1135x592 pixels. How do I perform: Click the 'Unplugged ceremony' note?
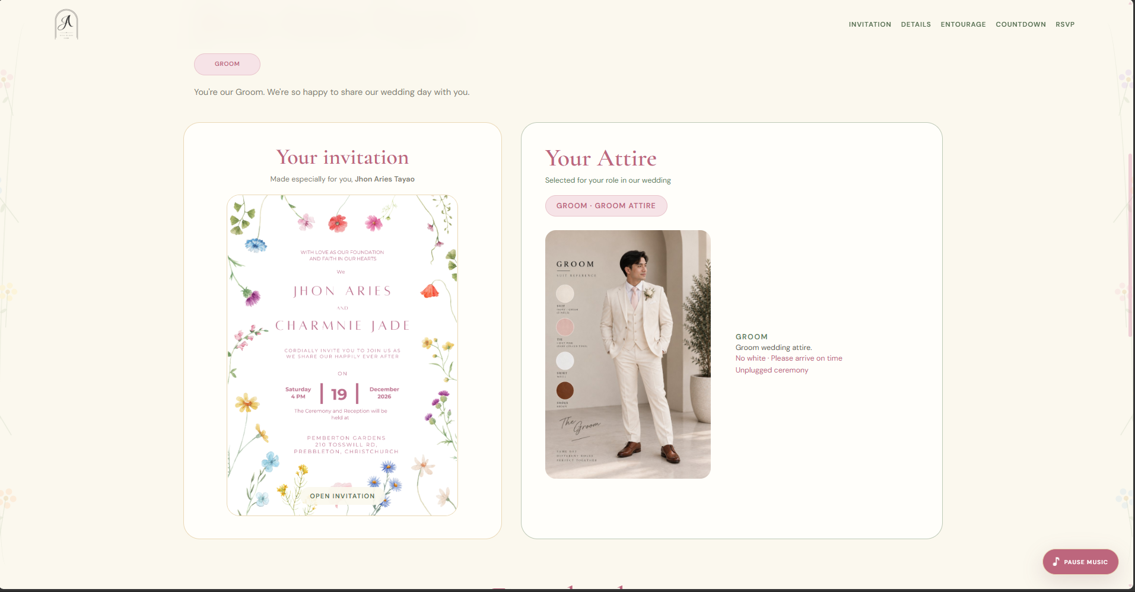pos(772,370)
